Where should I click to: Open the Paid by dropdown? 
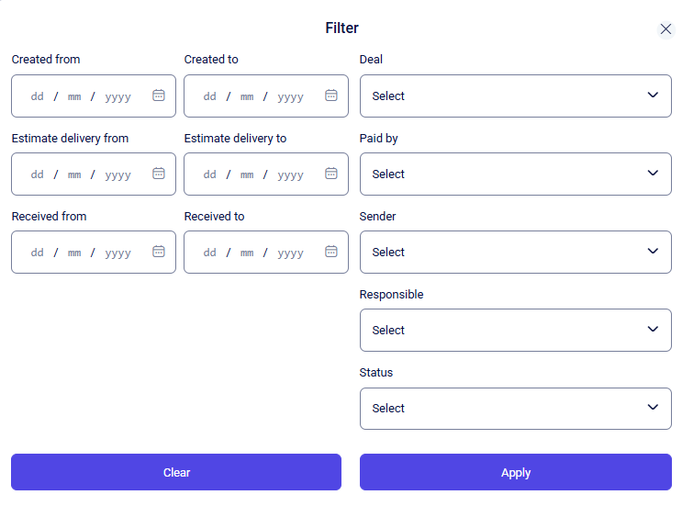coord(515,174)
